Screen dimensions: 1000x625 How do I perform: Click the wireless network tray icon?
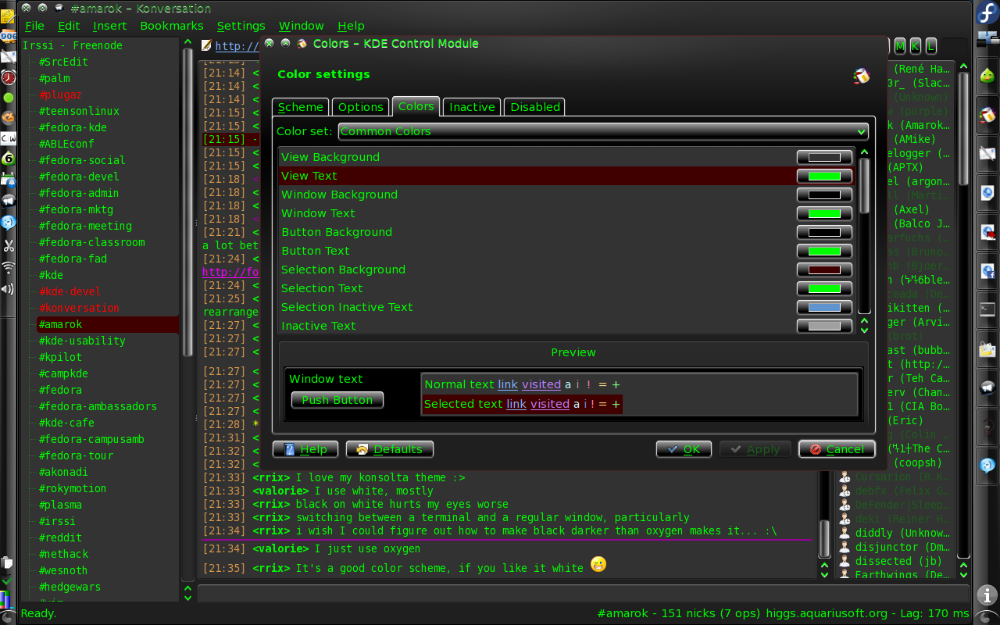pyautogui.click(x=8, y=267)
